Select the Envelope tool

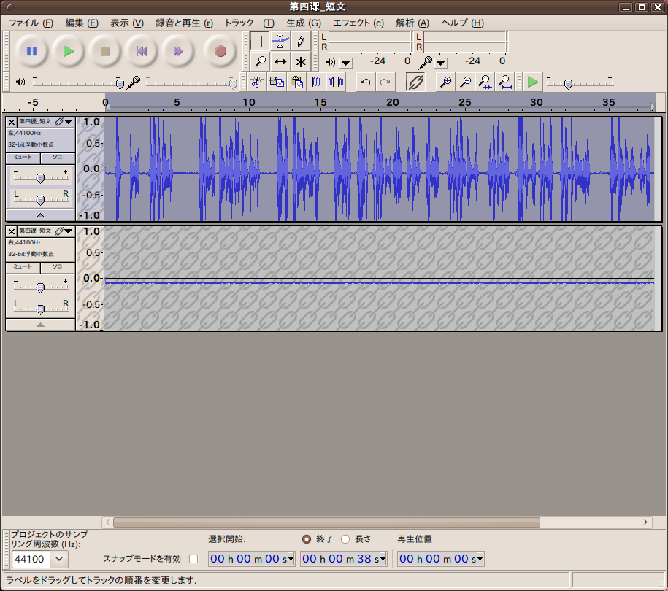tap(280, 41)
